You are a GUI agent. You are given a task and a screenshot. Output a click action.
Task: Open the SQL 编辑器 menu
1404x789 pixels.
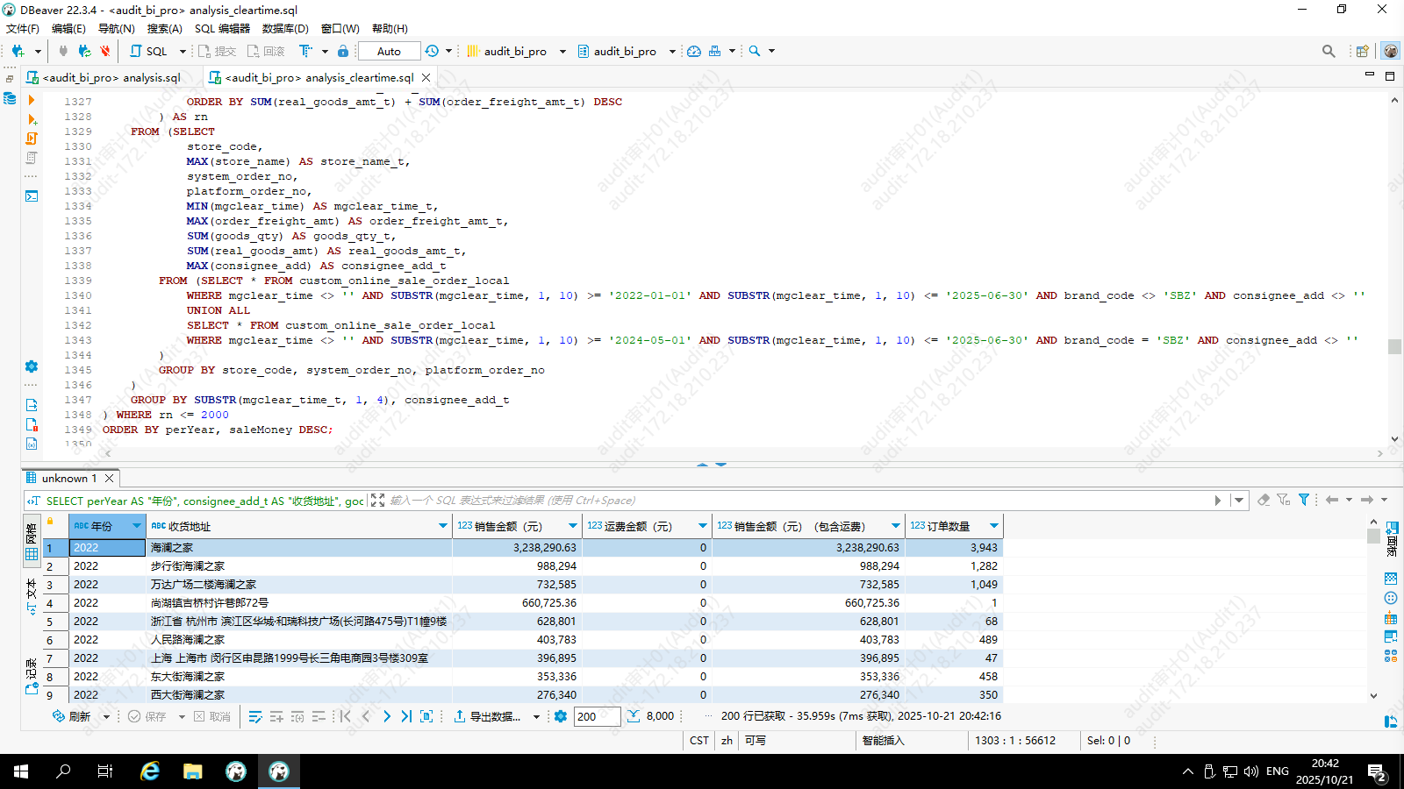pos(222,28)
